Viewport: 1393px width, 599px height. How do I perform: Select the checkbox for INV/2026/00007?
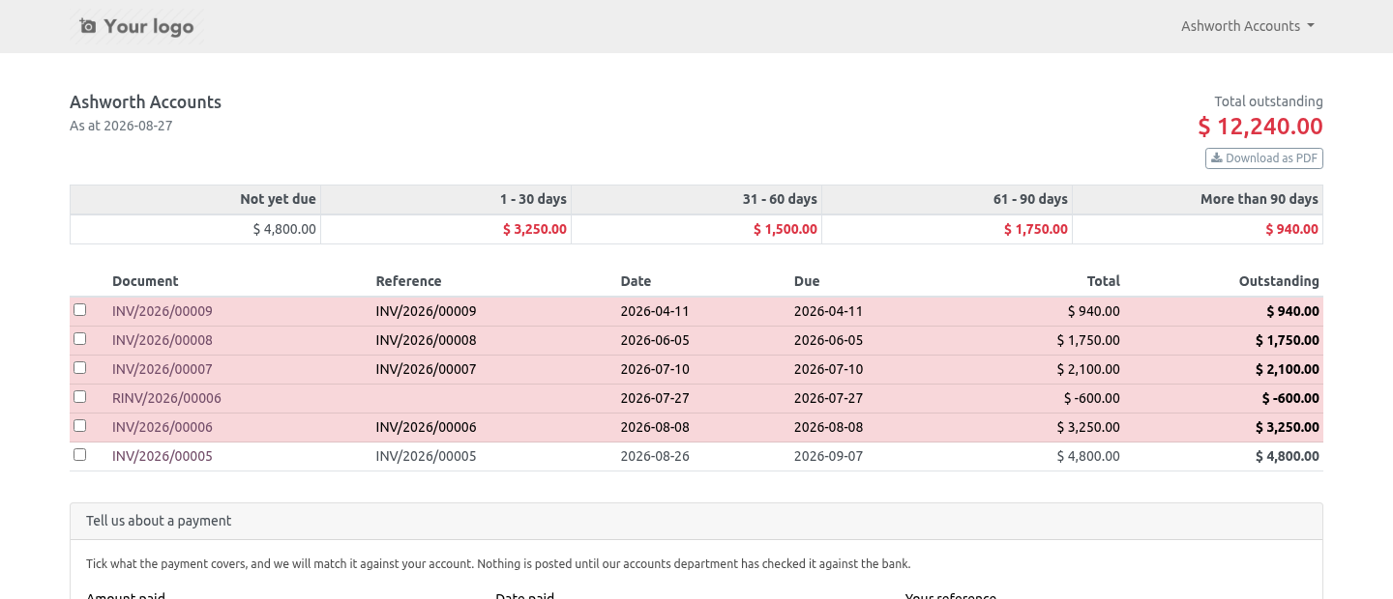point(80,368)
